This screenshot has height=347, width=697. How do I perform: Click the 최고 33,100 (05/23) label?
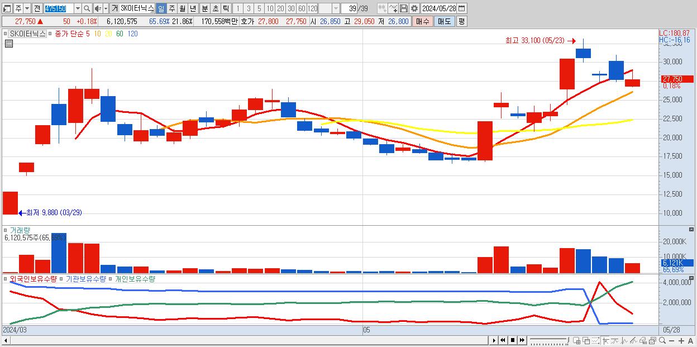coord(535,41)
